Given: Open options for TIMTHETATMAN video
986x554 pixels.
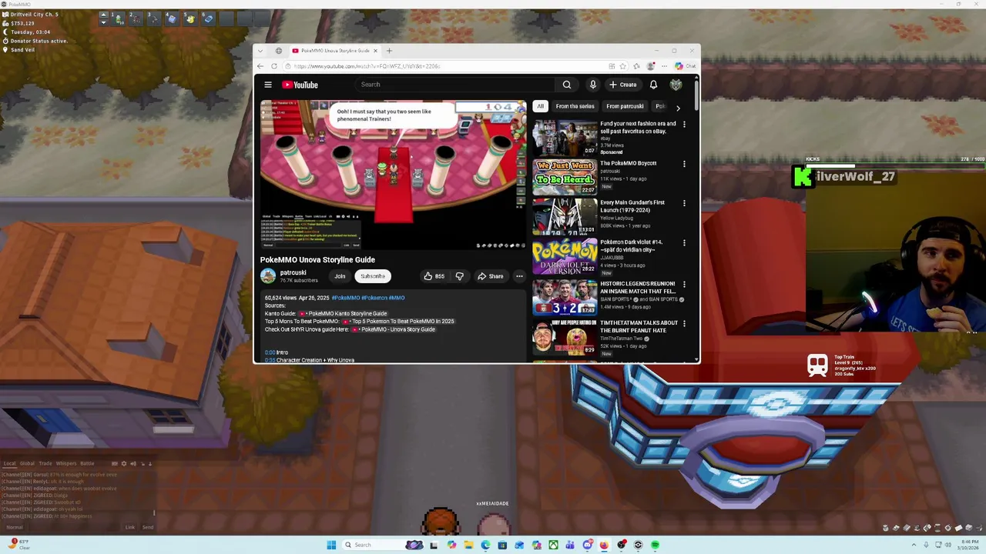Looking at the screenshot, I should [684, 323].
